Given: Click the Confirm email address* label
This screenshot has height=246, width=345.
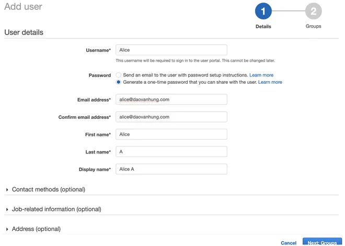Looking at the screenshot, I should (85, 117).
